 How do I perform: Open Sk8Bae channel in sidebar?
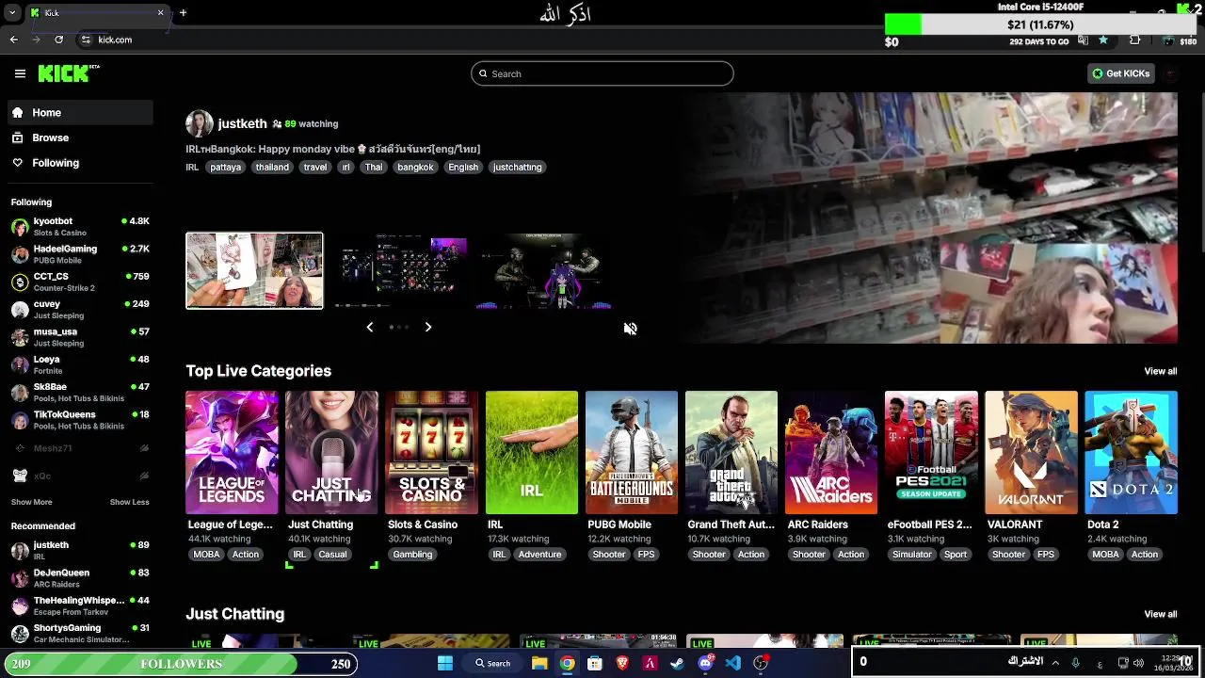click(x=80, y=392)
